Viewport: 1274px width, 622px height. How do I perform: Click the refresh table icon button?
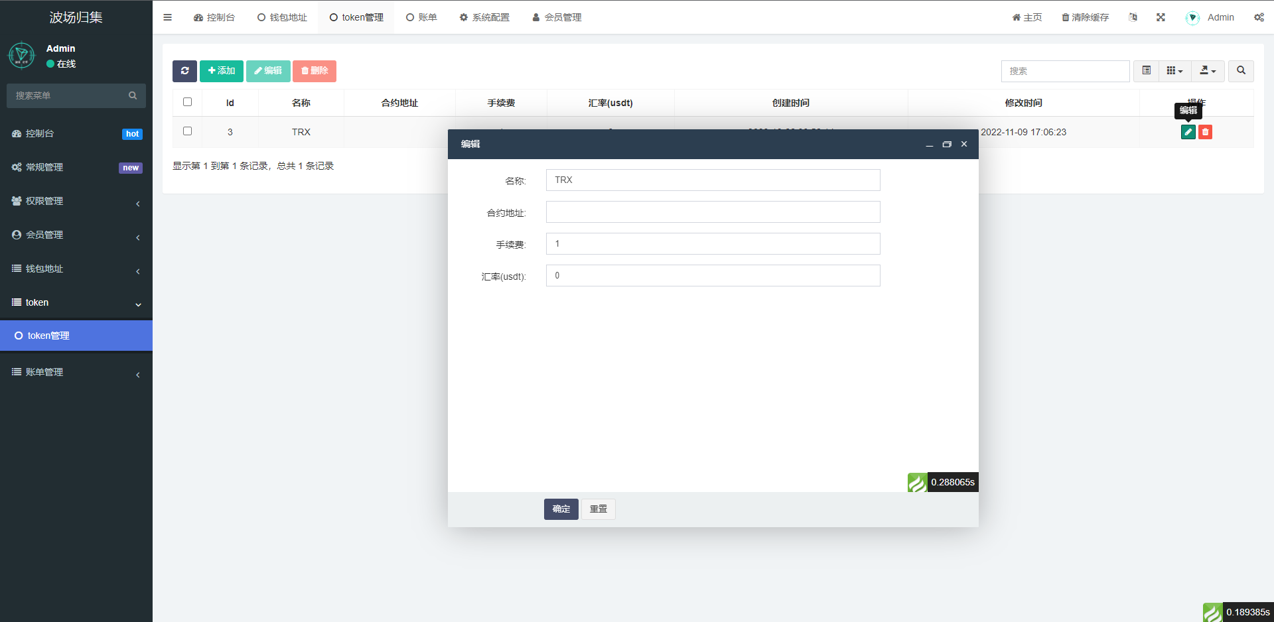(x=184, y=71)
